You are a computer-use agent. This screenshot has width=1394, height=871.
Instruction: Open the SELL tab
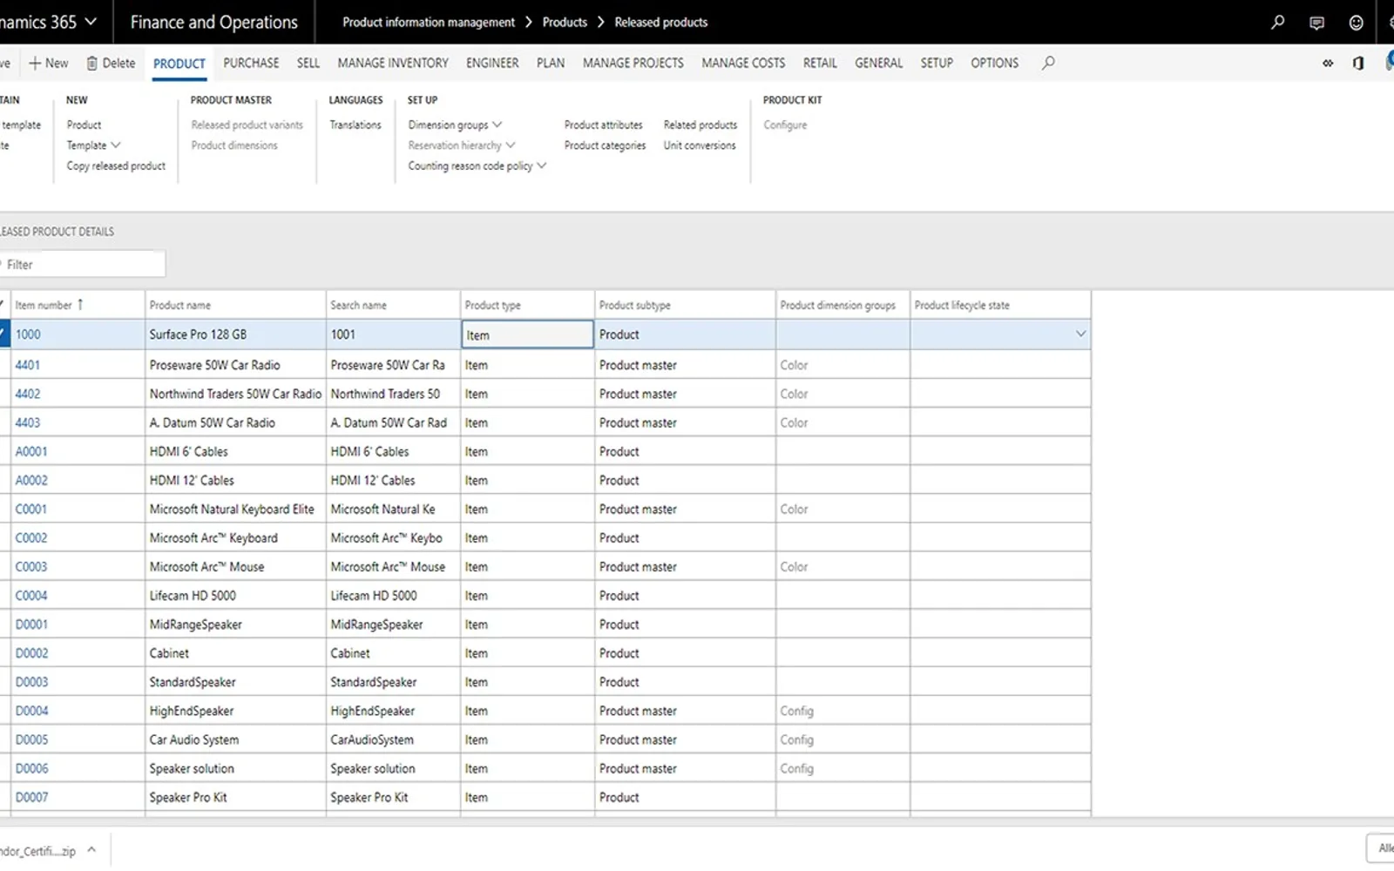(x=308, y=63)
